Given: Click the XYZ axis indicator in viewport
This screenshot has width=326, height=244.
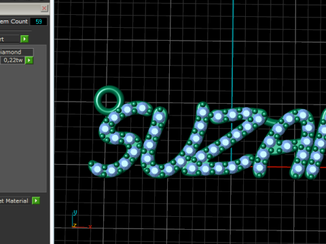Looking at the screenshot, I should [x=81, y=220].
